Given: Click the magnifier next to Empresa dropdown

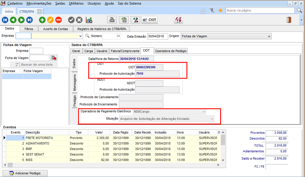Looking at the screenshot, I should 87,36.
